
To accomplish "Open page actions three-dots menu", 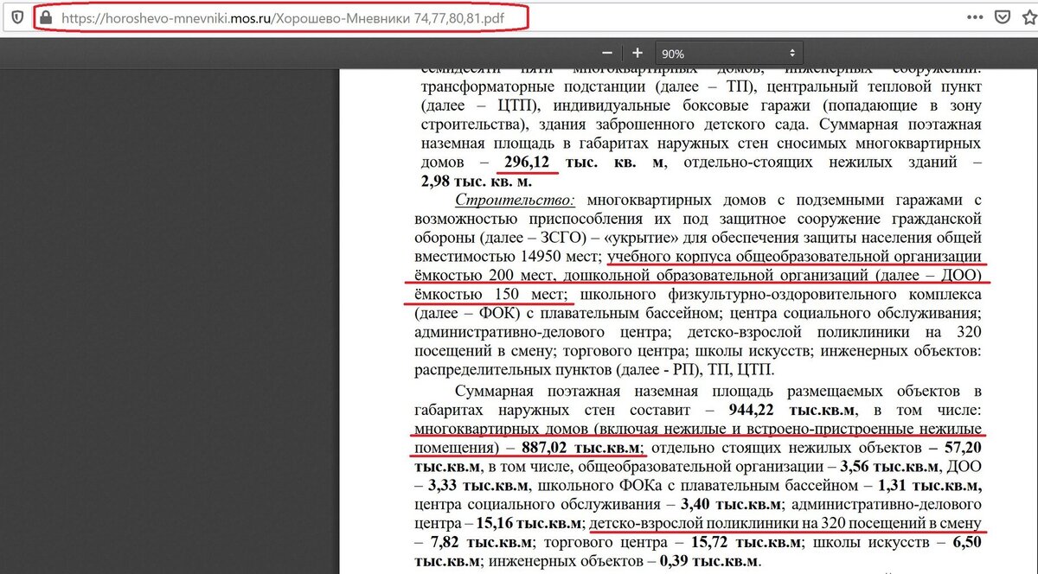I will point(975,16).
